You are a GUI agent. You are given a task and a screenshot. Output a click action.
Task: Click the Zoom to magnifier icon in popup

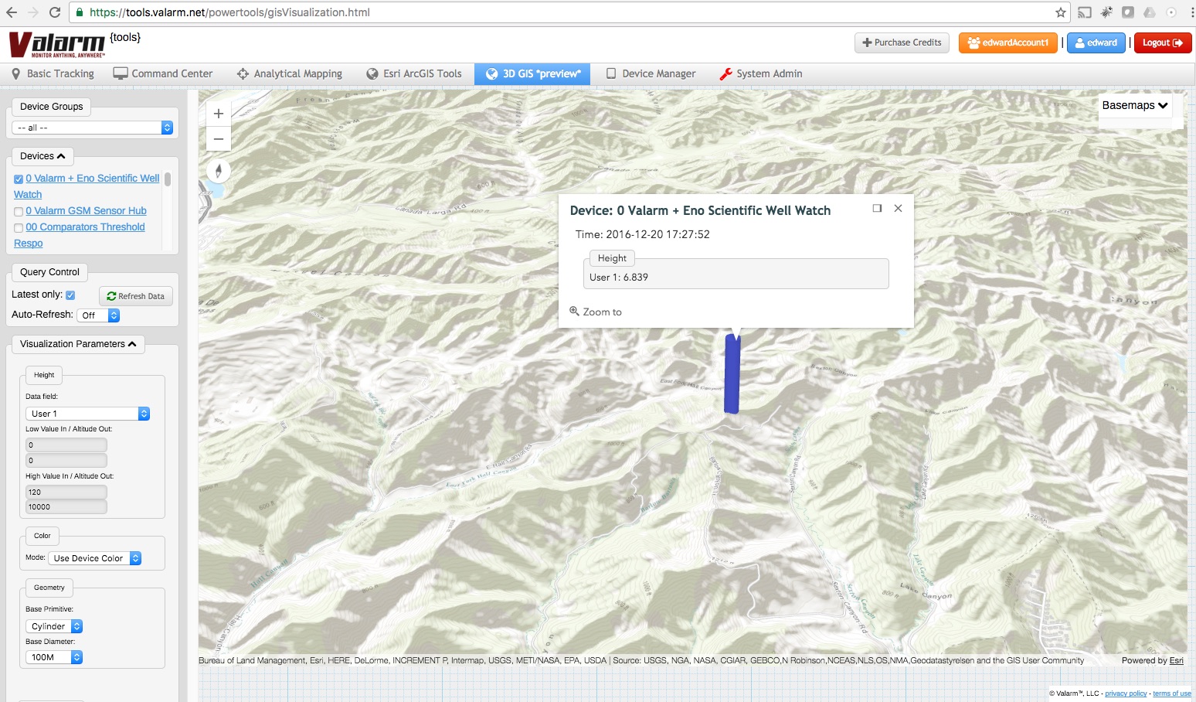[574, 311]
